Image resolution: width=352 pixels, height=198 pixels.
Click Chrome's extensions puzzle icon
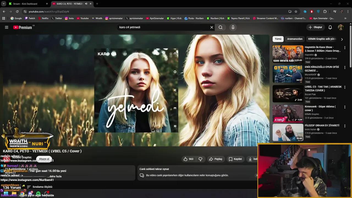coord(325,12)
